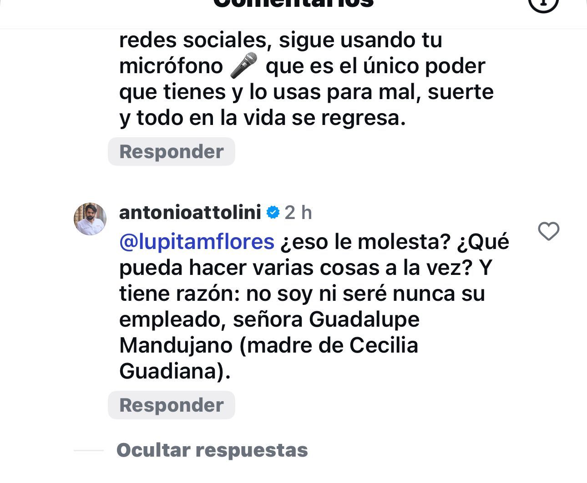Open the antonioattolini username profile link
Image resolution: width=587 pixels, height=483 pixels.
[x=190, y=212]
